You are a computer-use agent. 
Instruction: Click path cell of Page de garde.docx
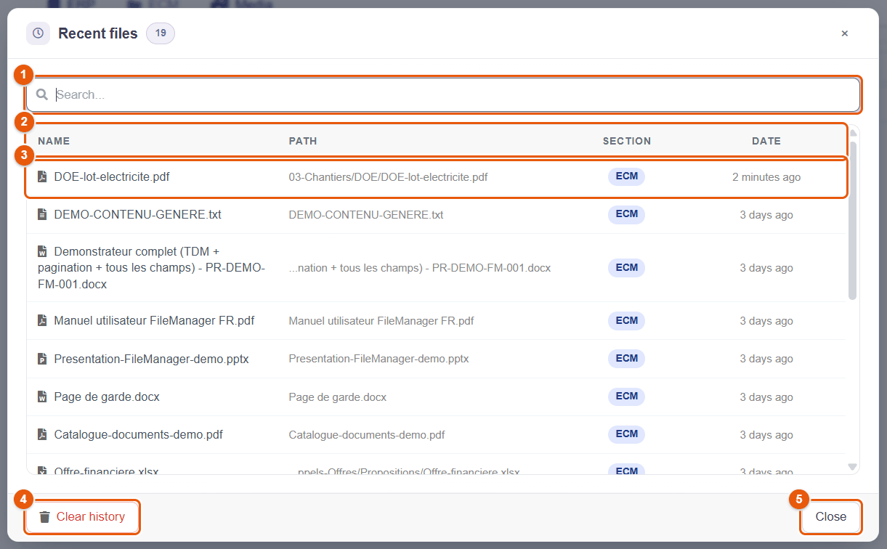[338, 396]
